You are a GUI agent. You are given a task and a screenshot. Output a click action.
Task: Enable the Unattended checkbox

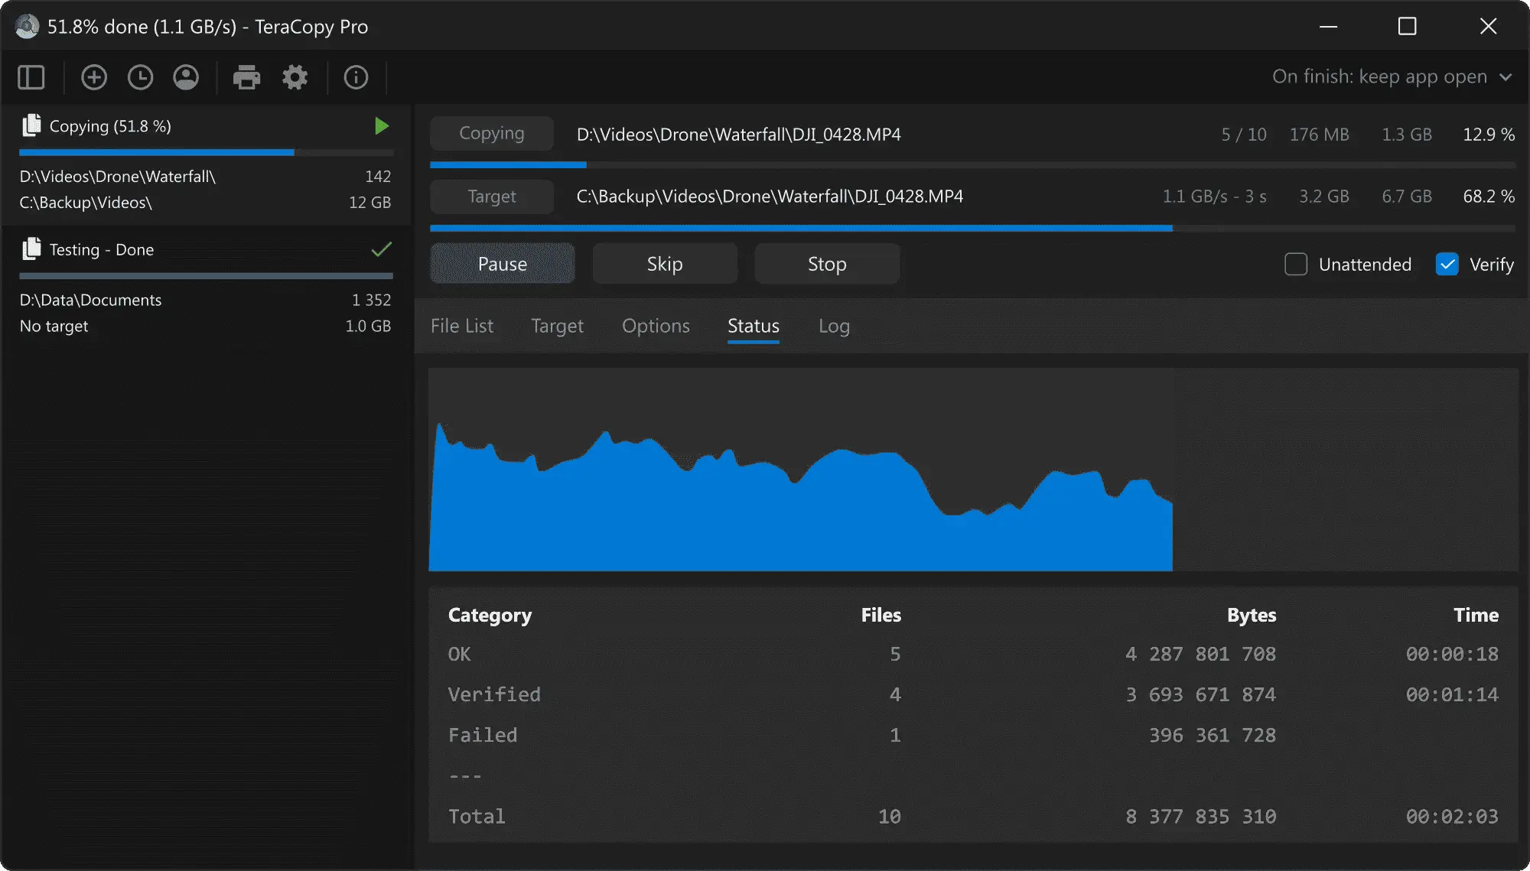coord(1296,265)
